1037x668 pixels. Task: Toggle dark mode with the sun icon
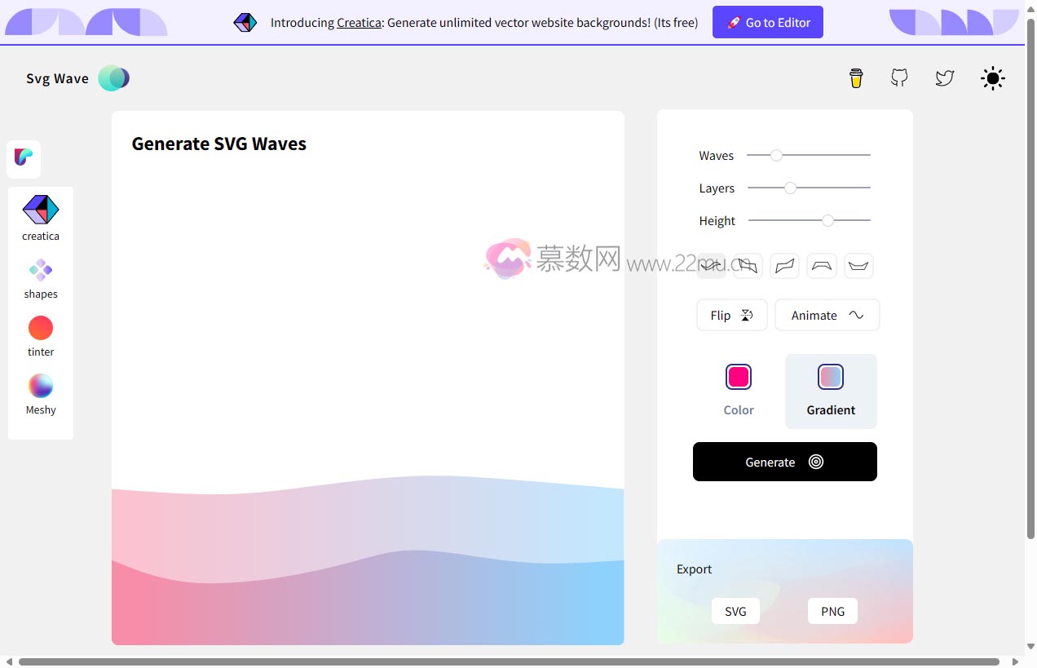(x=992, y=78)
